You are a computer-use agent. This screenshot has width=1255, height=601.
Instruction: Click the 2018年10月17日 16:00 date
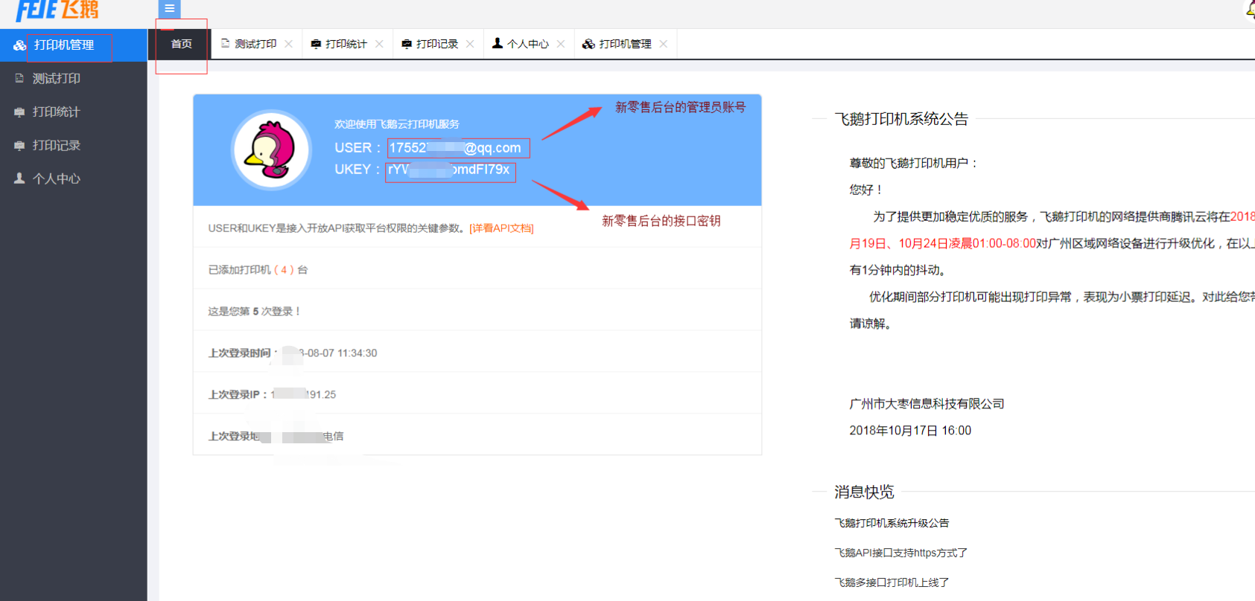910,431
